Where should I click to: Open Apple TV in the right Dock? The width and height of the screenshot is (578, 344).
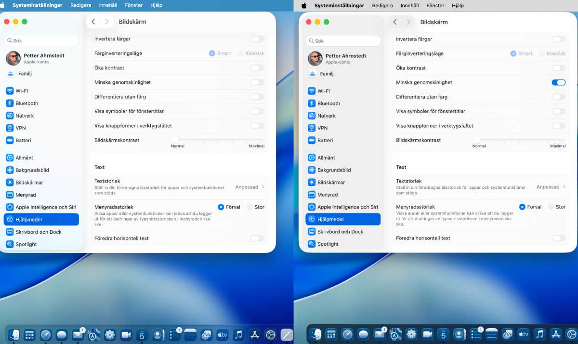(523, 334)
